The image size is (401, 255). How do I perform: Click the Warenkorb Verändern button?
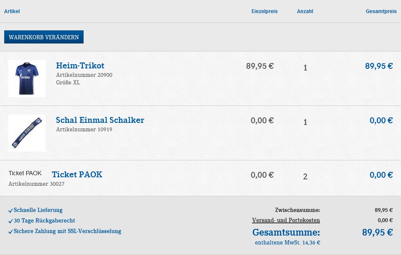[x=43, y=37]
